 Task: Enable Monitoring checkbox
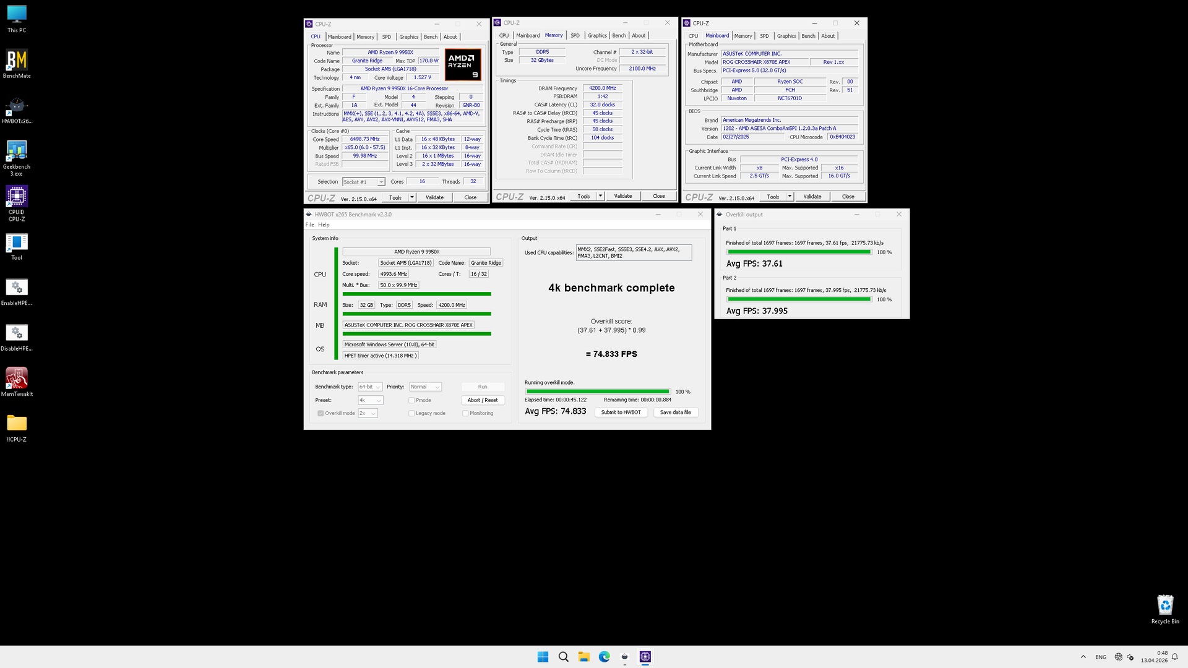click(465, 413)
